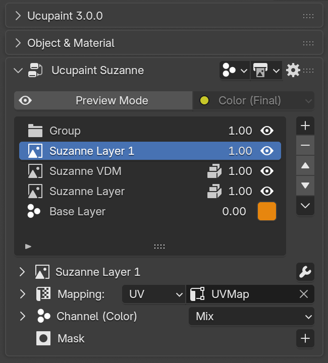This screenshot has height=363, width=328.
Task: Hide Suzanne Layer 1 with eye icon
Action: click(x=267, y=151)
